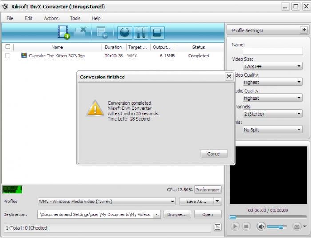Image resolution: width=311 pixels, height=238 pixels.
Task: Maximize the Xilisoft DivX Converter window
Action: [x=296, y=7]
